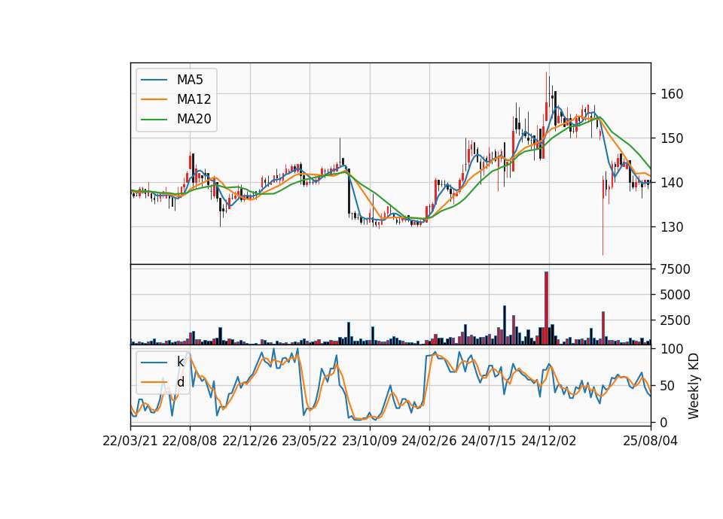Click the 130 price axis tick label
Viewport: 723px width, 519px height.
coord(673,226)
